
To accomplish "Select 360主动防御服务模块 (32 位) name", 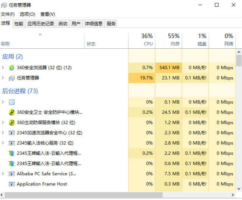I will [x=46, y=122].
